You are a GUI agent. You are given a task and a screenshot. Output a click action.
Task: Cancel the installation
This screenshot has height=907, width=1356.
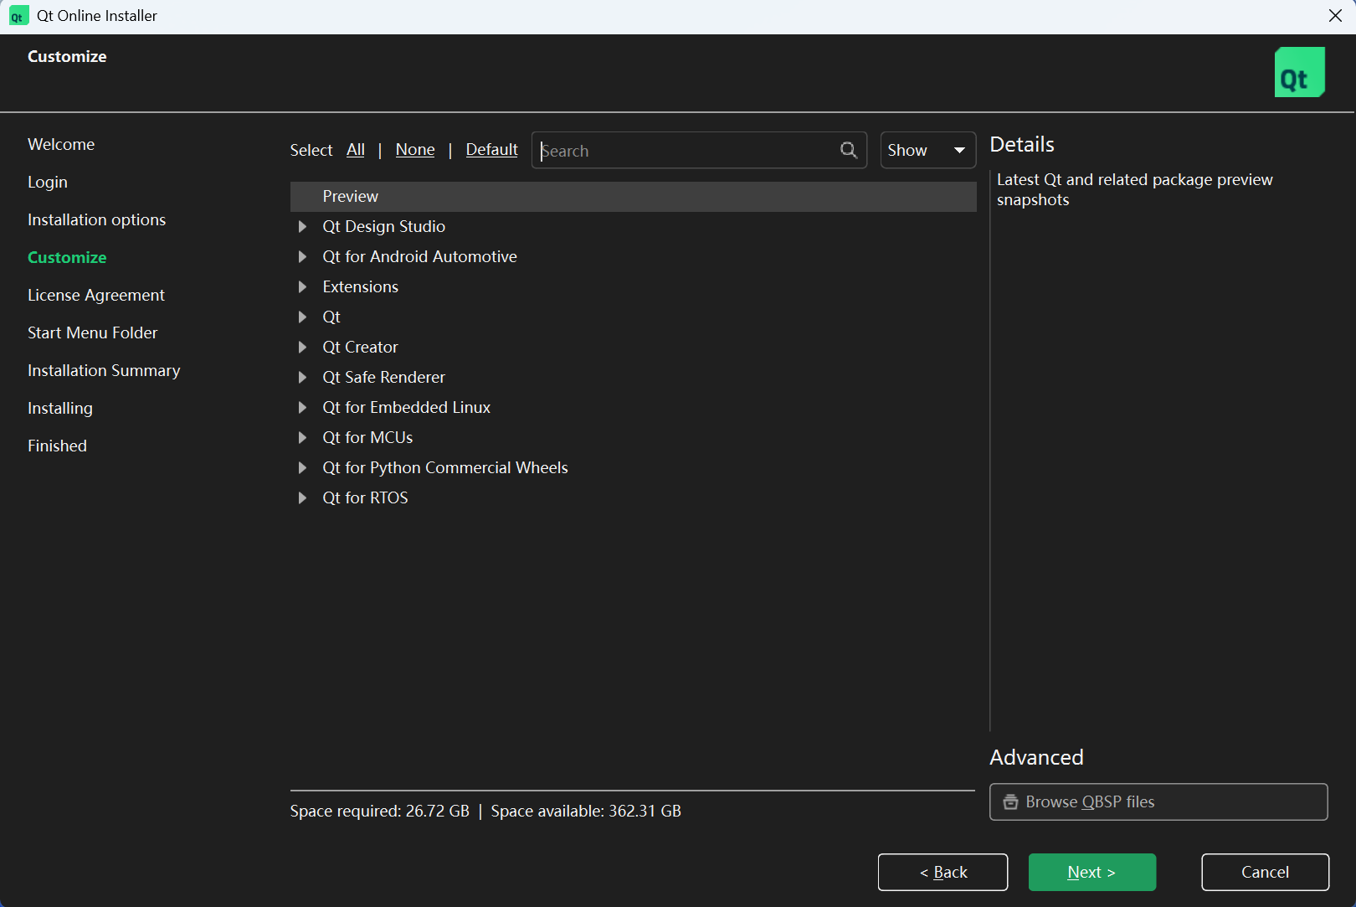[1265, 872]
